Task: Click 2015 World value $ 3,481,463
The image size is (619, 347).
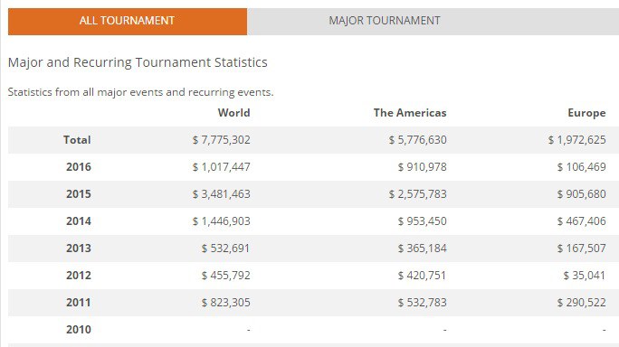Action: click(x=222, y=194)
